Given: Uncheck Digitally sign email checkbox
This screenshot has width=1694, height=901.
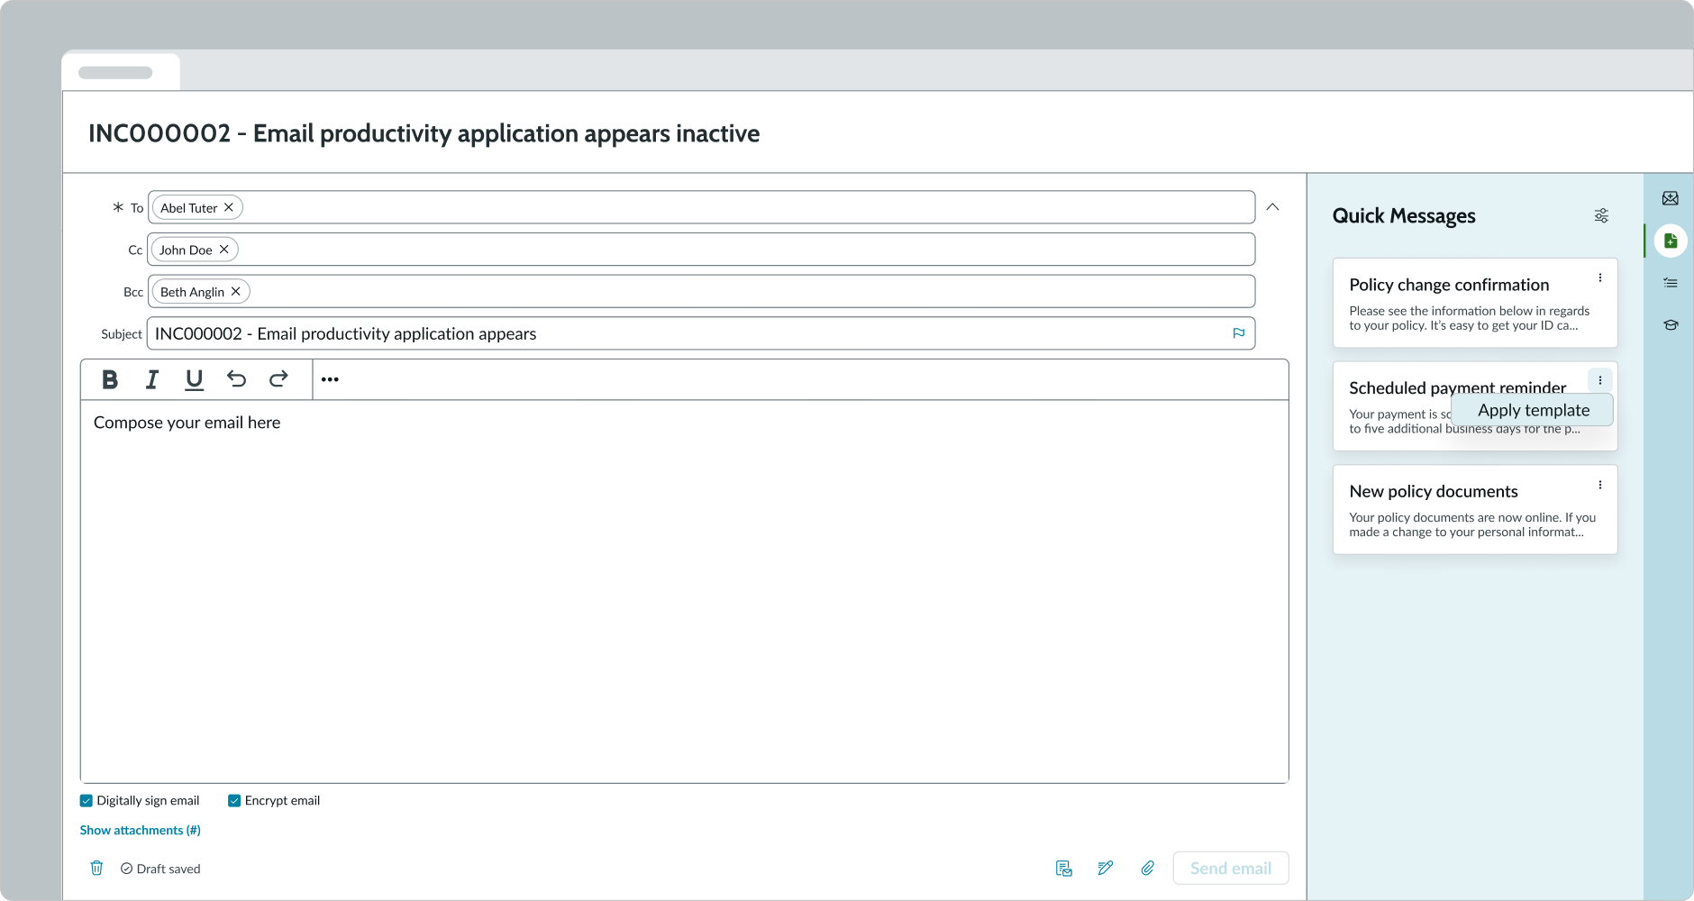Looking at the screenshot, I should click(x=87, y=801).
